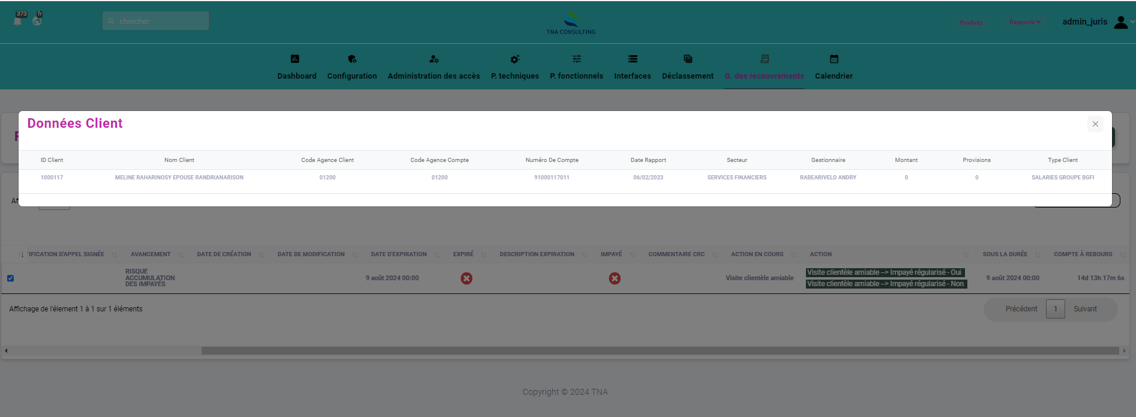Sort by Date d'expiration column

click(399, 254)
